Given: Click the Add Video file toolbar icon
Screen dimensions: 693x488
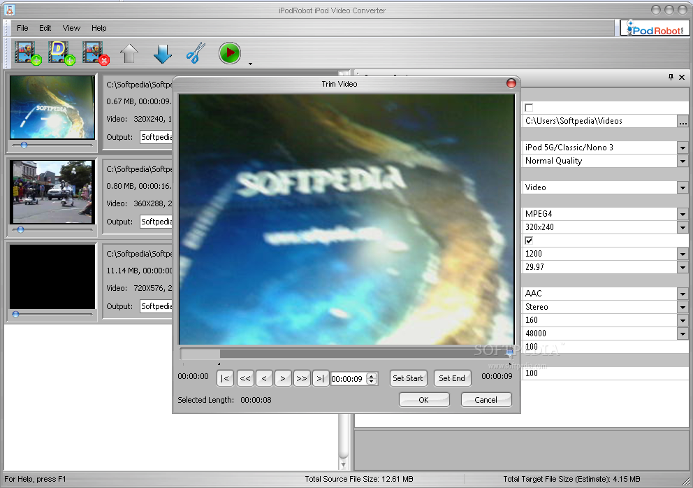Looking at the screenshot, I should (28, 53).
